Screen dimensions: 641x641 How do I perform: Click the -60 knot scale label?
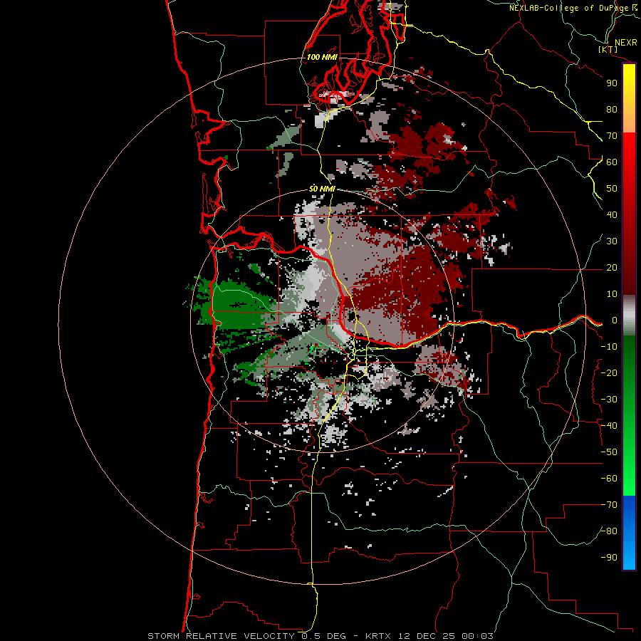tap(609, 479)
